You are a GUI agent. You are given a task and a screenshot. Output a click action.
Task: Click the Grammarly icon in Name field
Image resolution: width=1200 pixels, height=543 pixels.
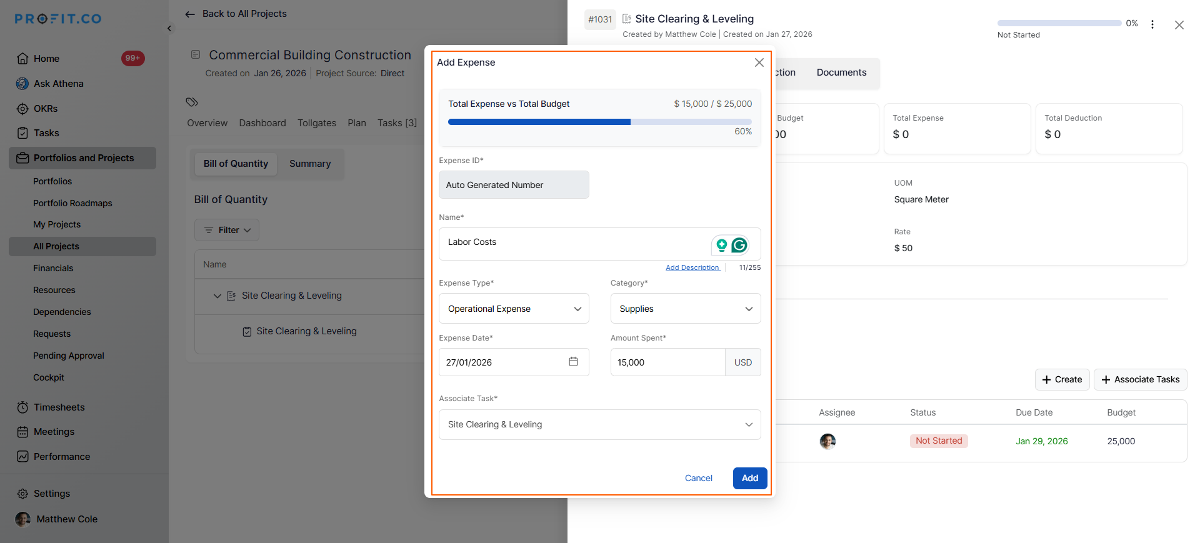(x=739, y=245)
